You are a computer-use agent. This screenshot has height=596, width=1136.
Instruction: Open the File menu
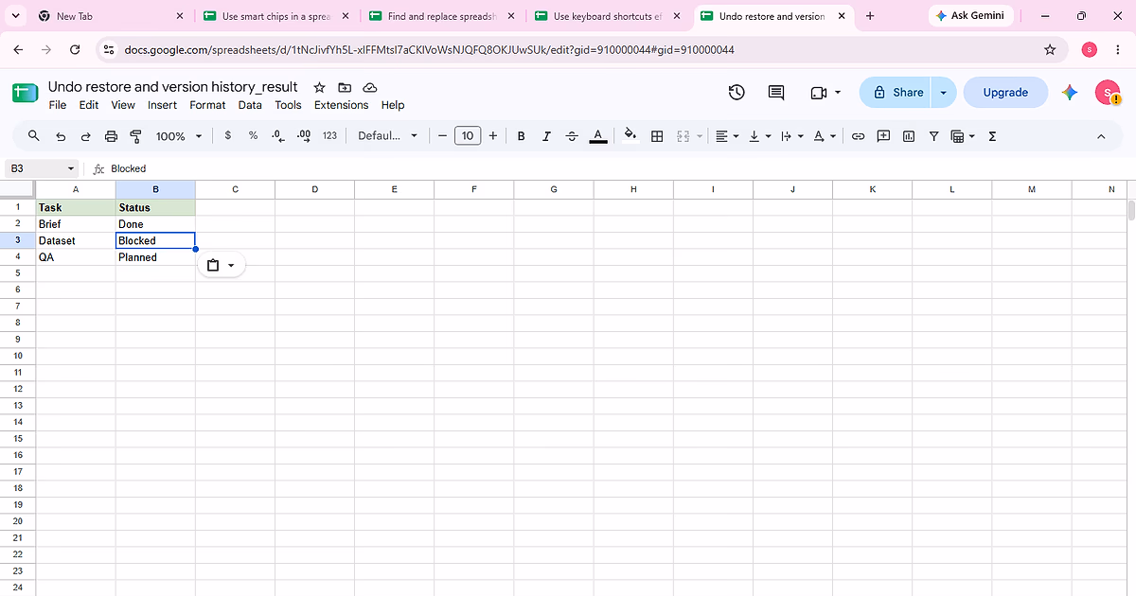point(58,105)
